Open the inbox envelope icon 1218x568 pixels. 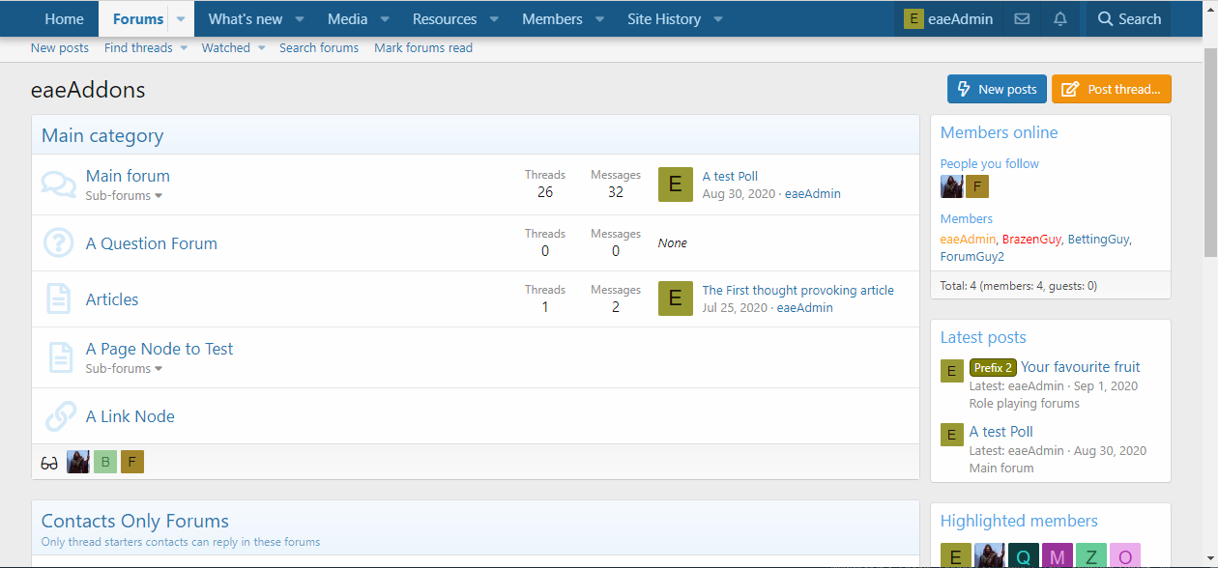pos(1022,19)
